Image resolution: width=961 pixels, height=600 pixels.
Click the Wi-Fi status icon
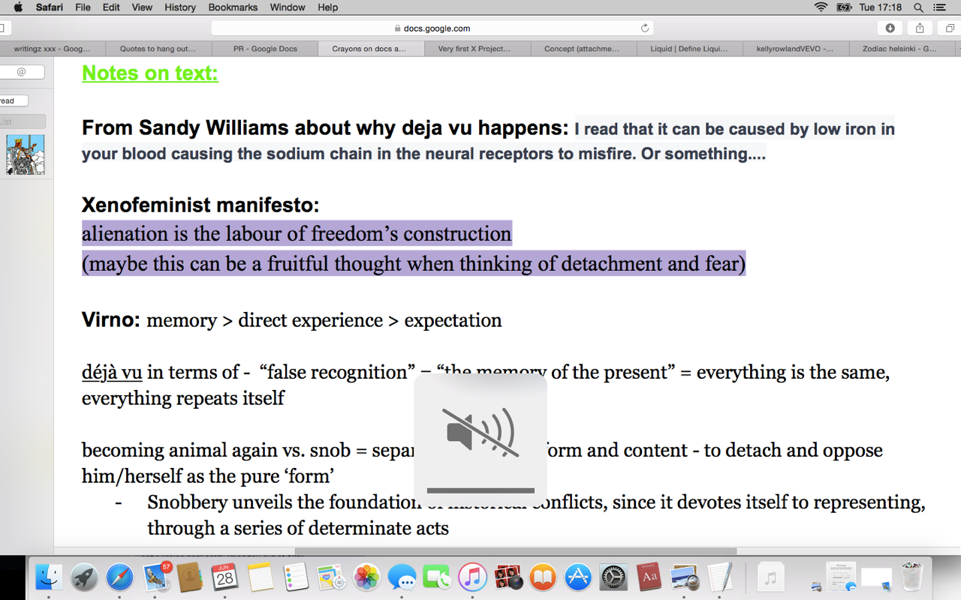tap(821, 7)
